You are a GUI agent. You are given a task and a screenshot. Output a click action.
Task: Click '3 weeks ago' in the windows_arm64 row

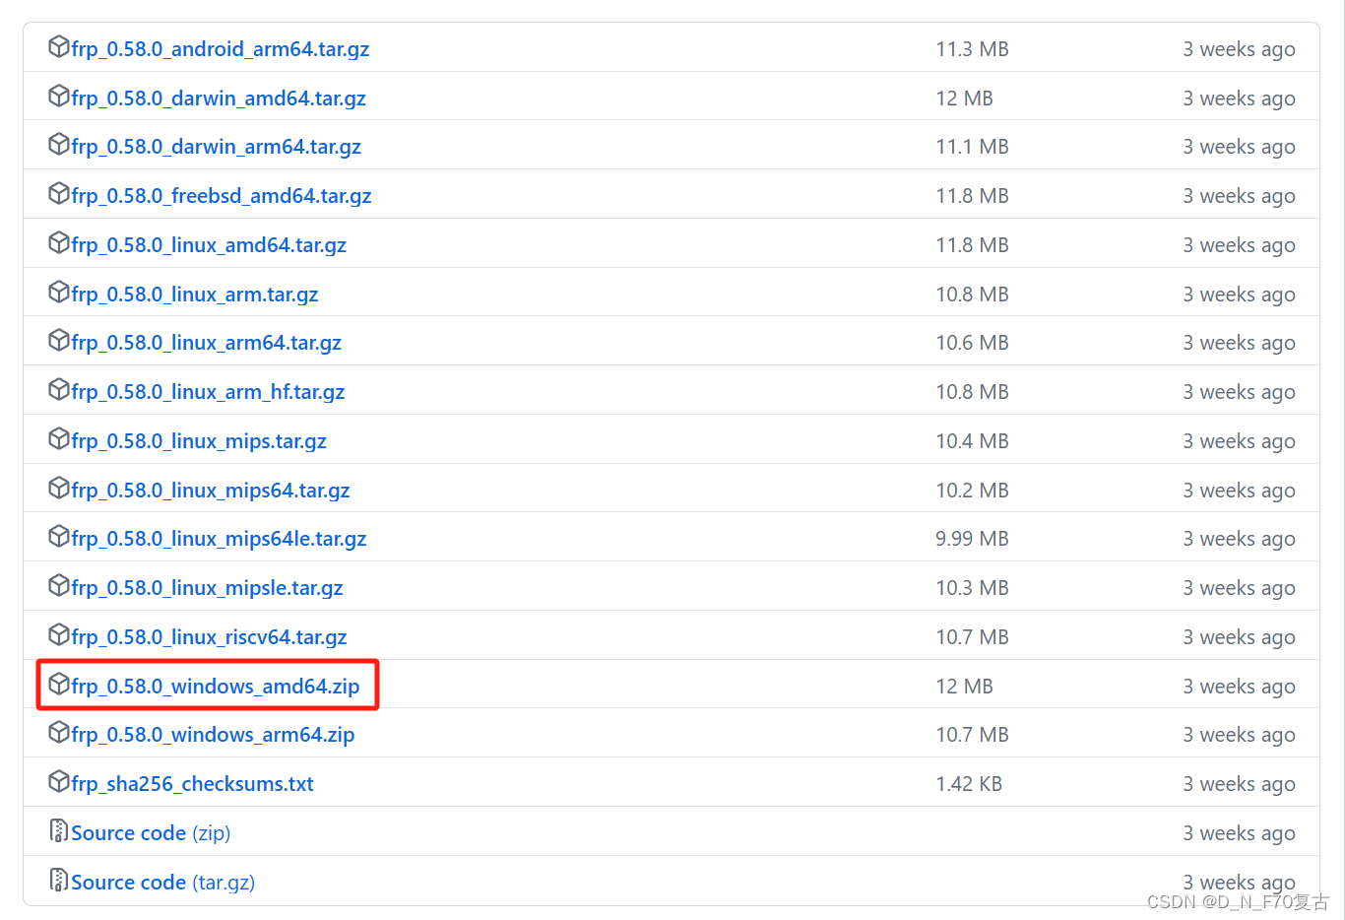pyautogui.click(x=1240, y=735)
